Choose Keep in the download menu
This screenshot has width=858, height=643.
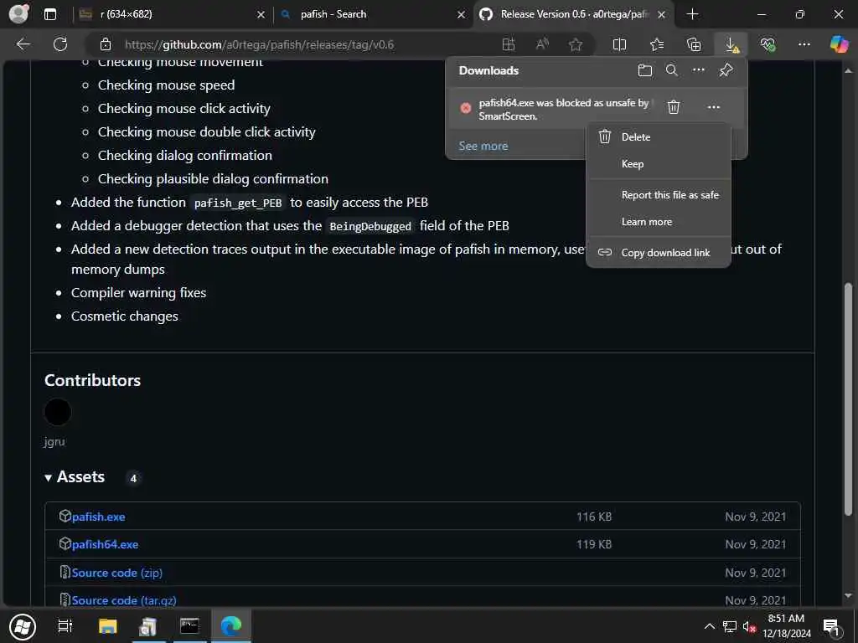[x=659, y=164]
